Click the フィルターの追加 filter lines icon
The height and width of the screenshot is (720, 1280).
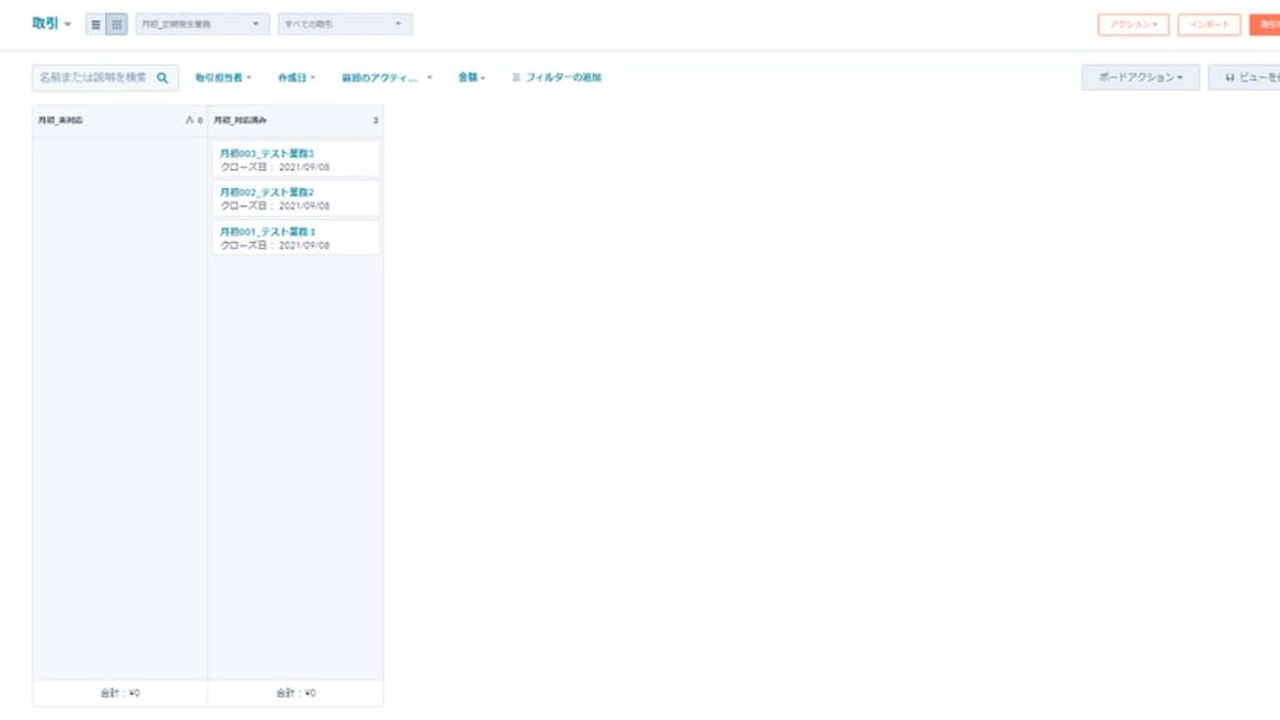click(516, 78)
